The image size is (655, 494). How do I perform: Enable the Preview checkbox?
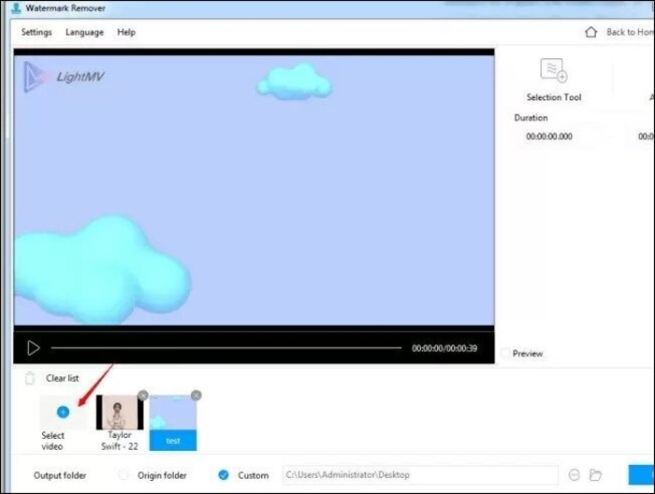505,354
